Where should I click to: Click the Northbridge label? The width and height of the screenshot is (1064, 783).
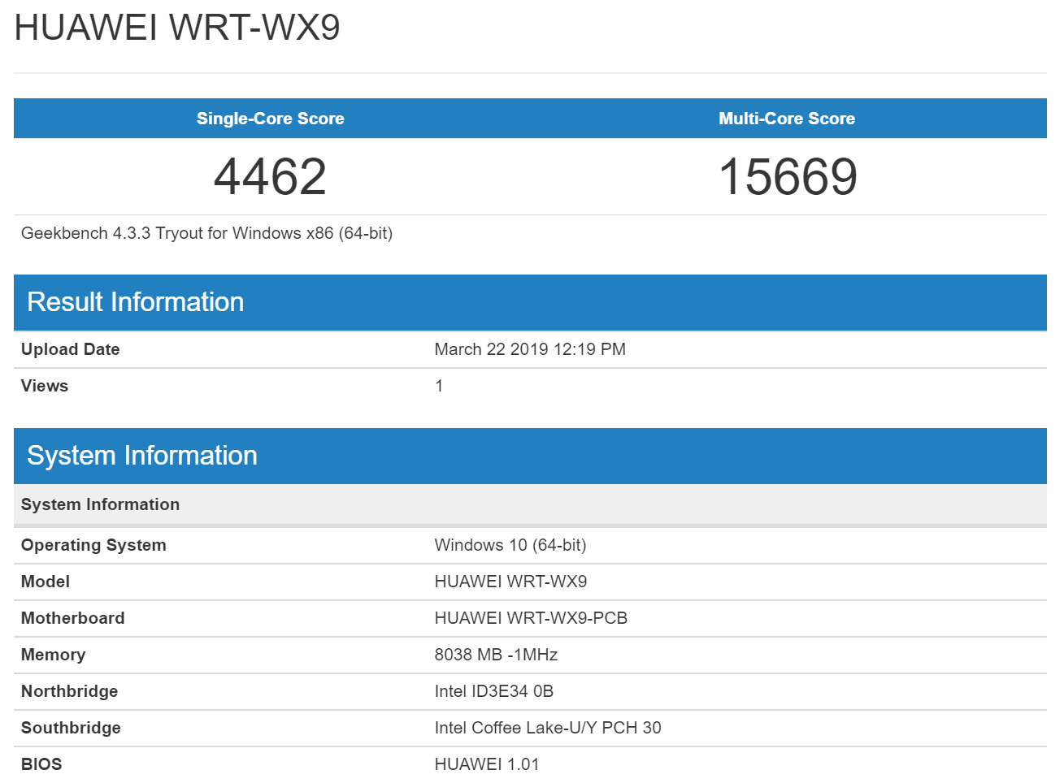coord(70,691)
